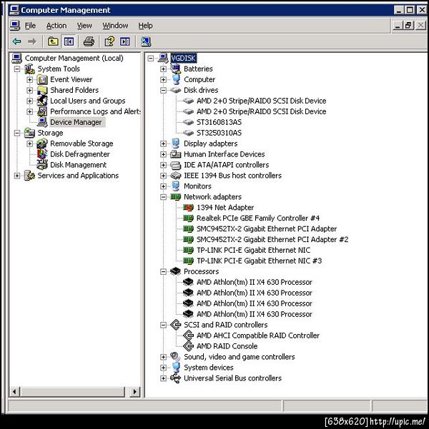The width and height of the screenshot is (429, 429).
Task: Collapse the Network adapters category
Action: tap(163, 197)
